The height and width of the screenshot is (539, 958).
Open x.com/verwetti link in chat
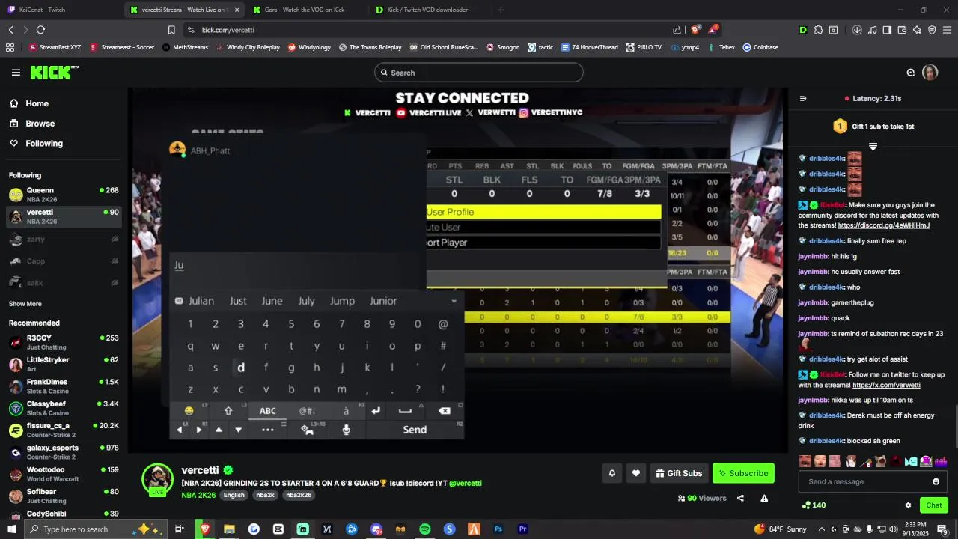click(x=886, y=385)
